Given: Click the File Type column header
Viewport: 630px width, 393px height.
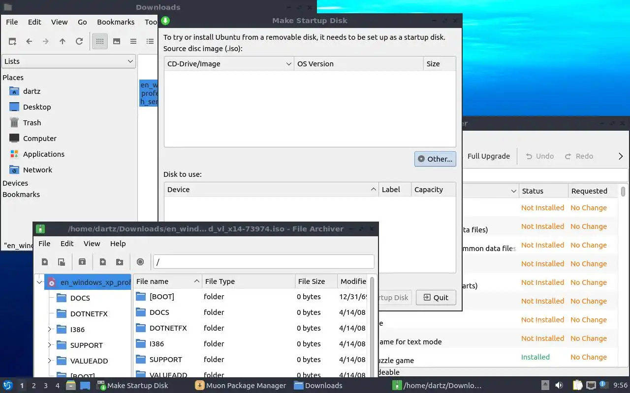Looking at the screenshot, I should tap(249, 281).
